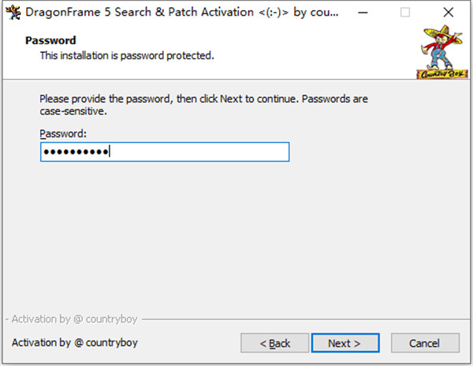Click the empty part of the password field
Screen dimensions: 473x366
[199, 151]
